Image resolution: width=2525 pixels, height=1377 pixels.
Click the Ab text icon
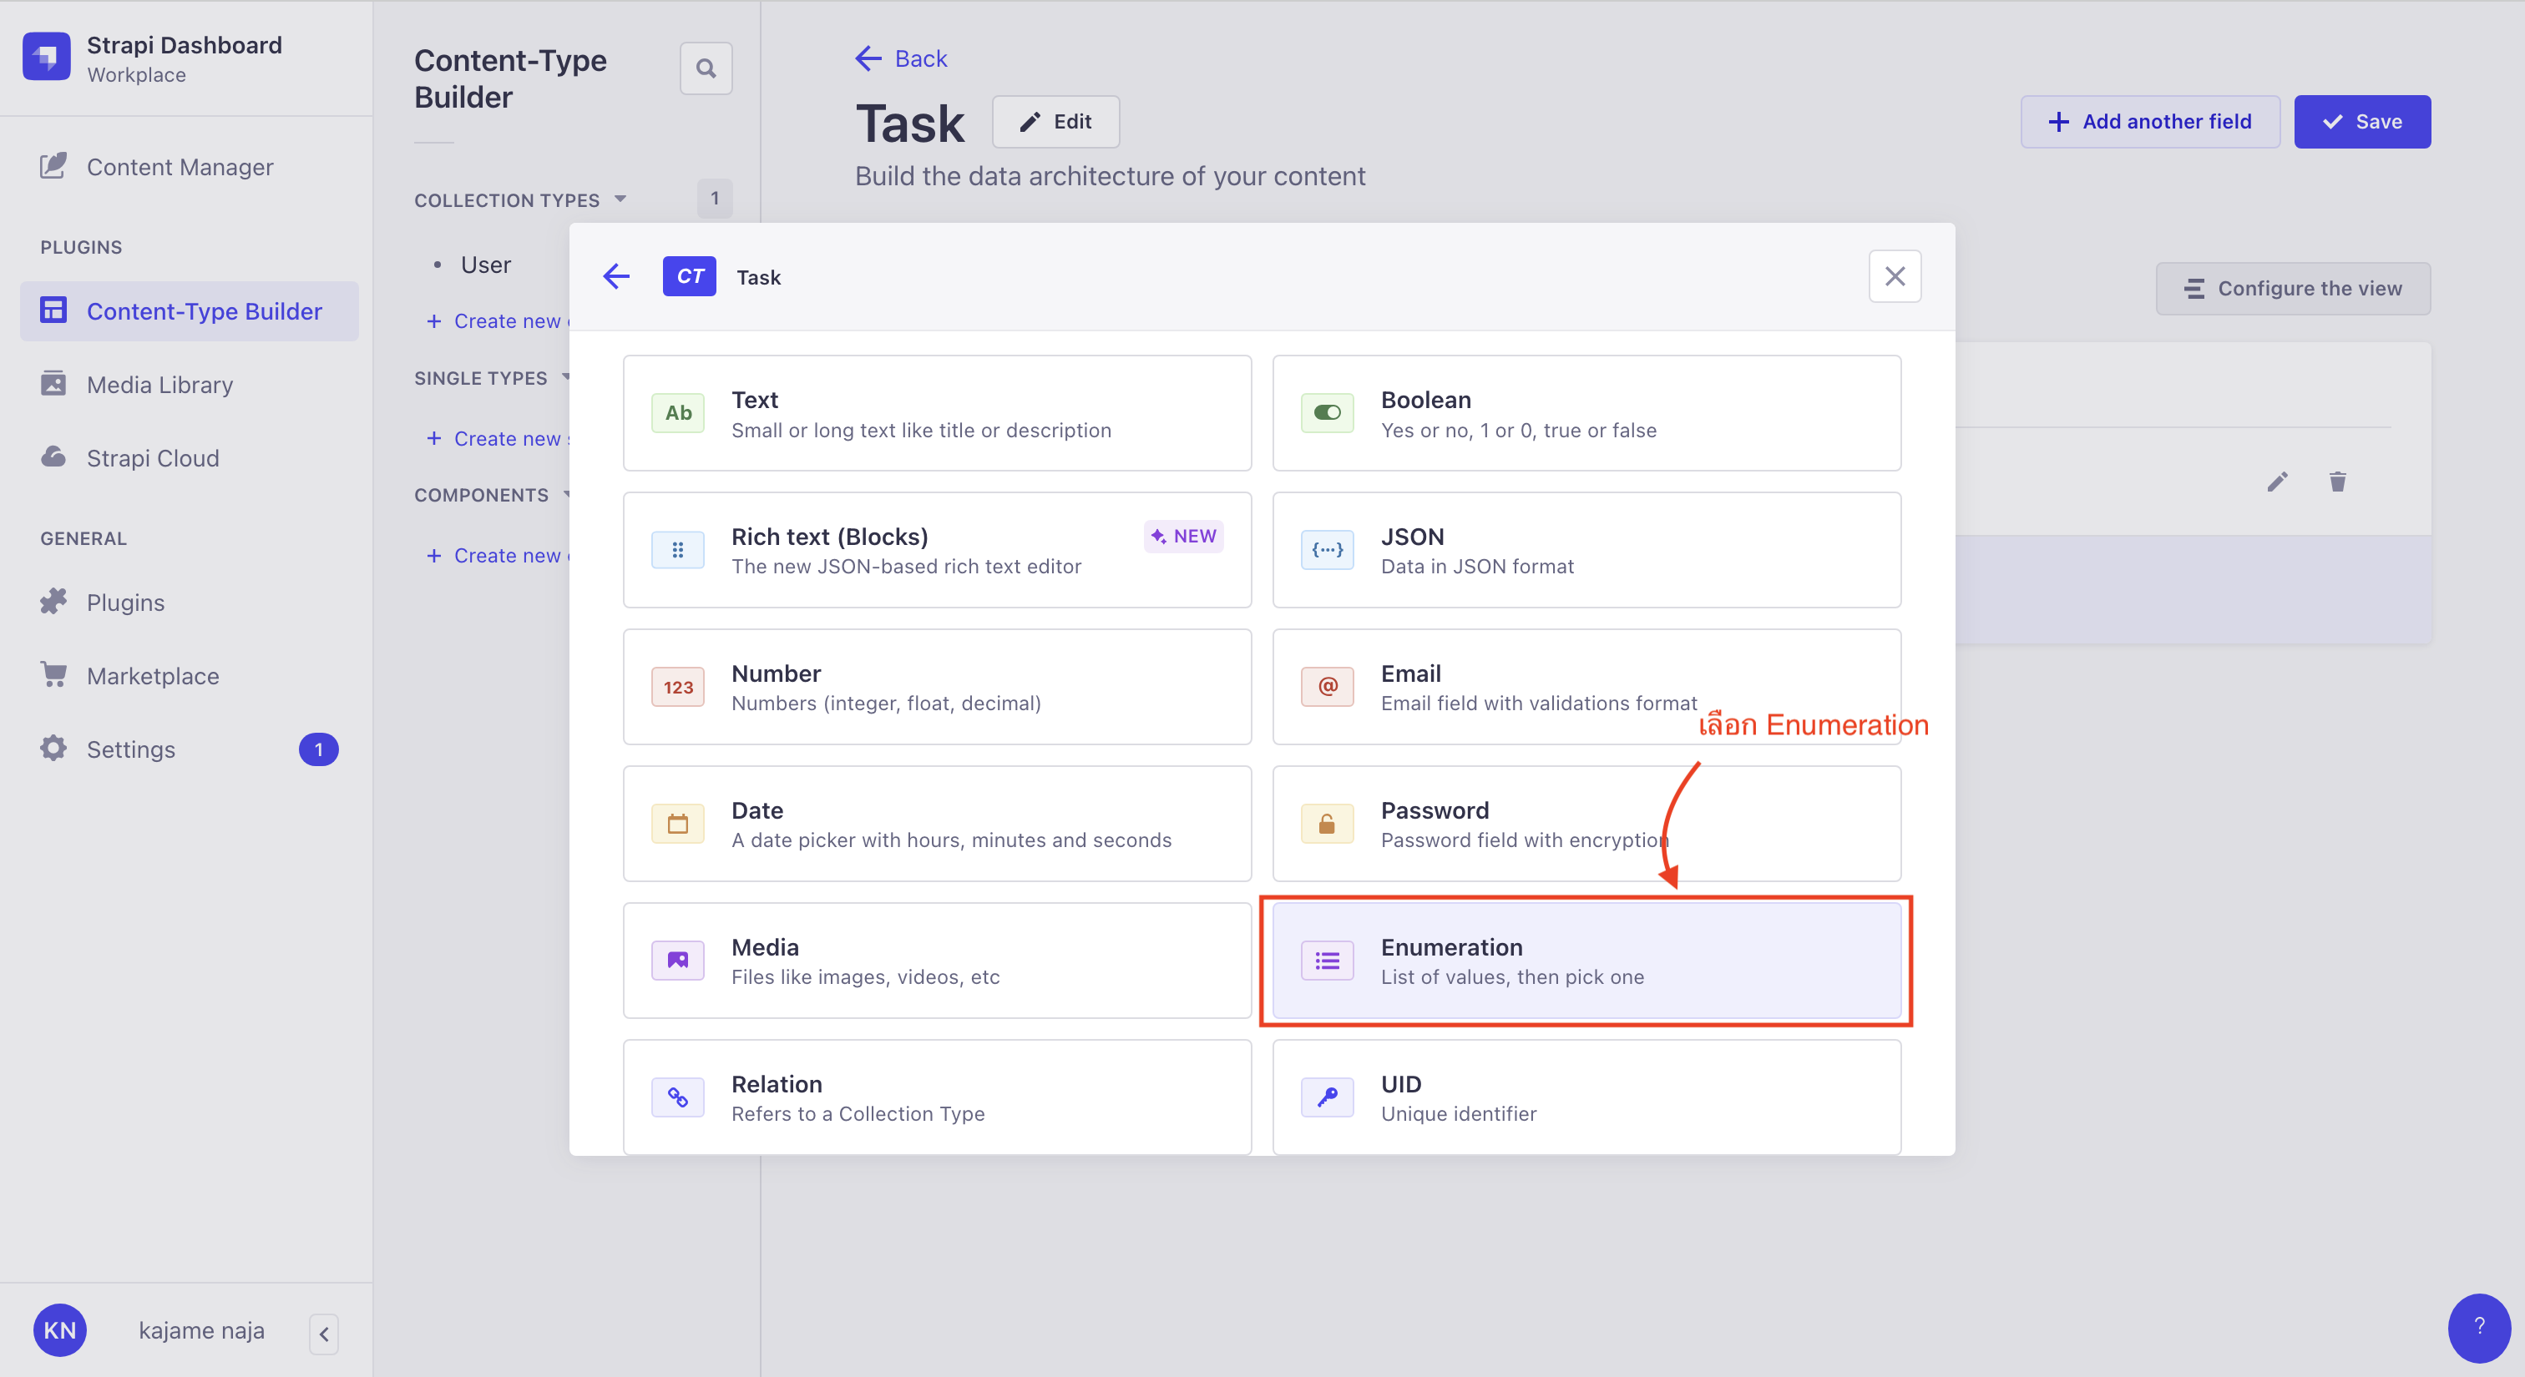pos(678,412)
